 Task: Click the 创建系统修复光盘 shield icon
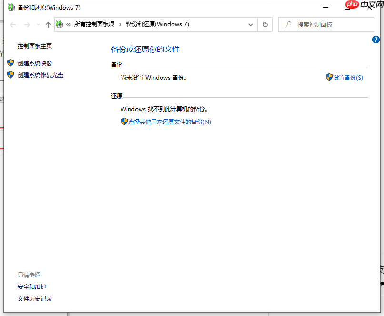point(10,75)
